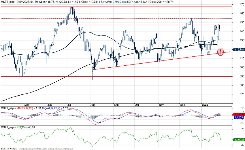This screenshot has width=245, height=150.
Task: Select the red horizontal support line at 390
Action: 116,77
